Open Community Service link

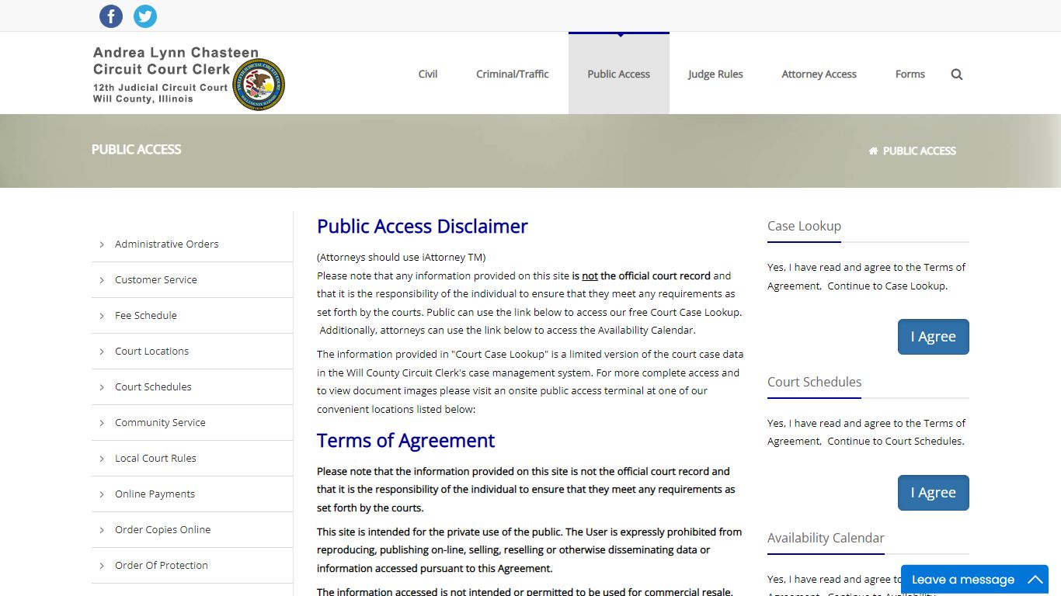(x=160, y=422)
